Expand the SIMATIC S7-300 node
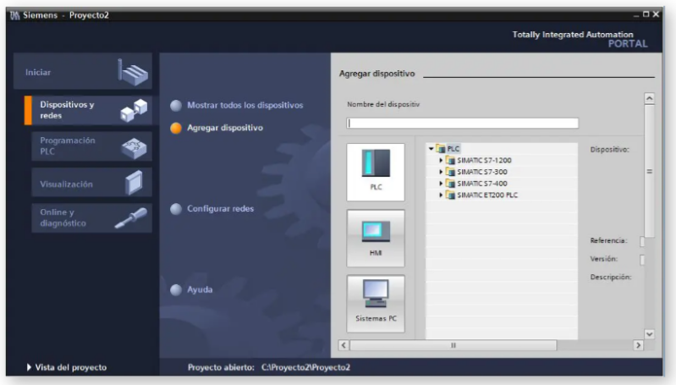Screen dimensions: 676x385 pos(441,172)
